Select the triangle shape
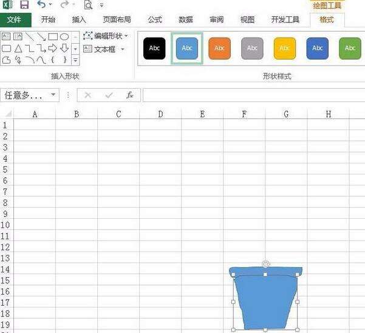Screen dimensions: 365x333 tap(18, 49)
